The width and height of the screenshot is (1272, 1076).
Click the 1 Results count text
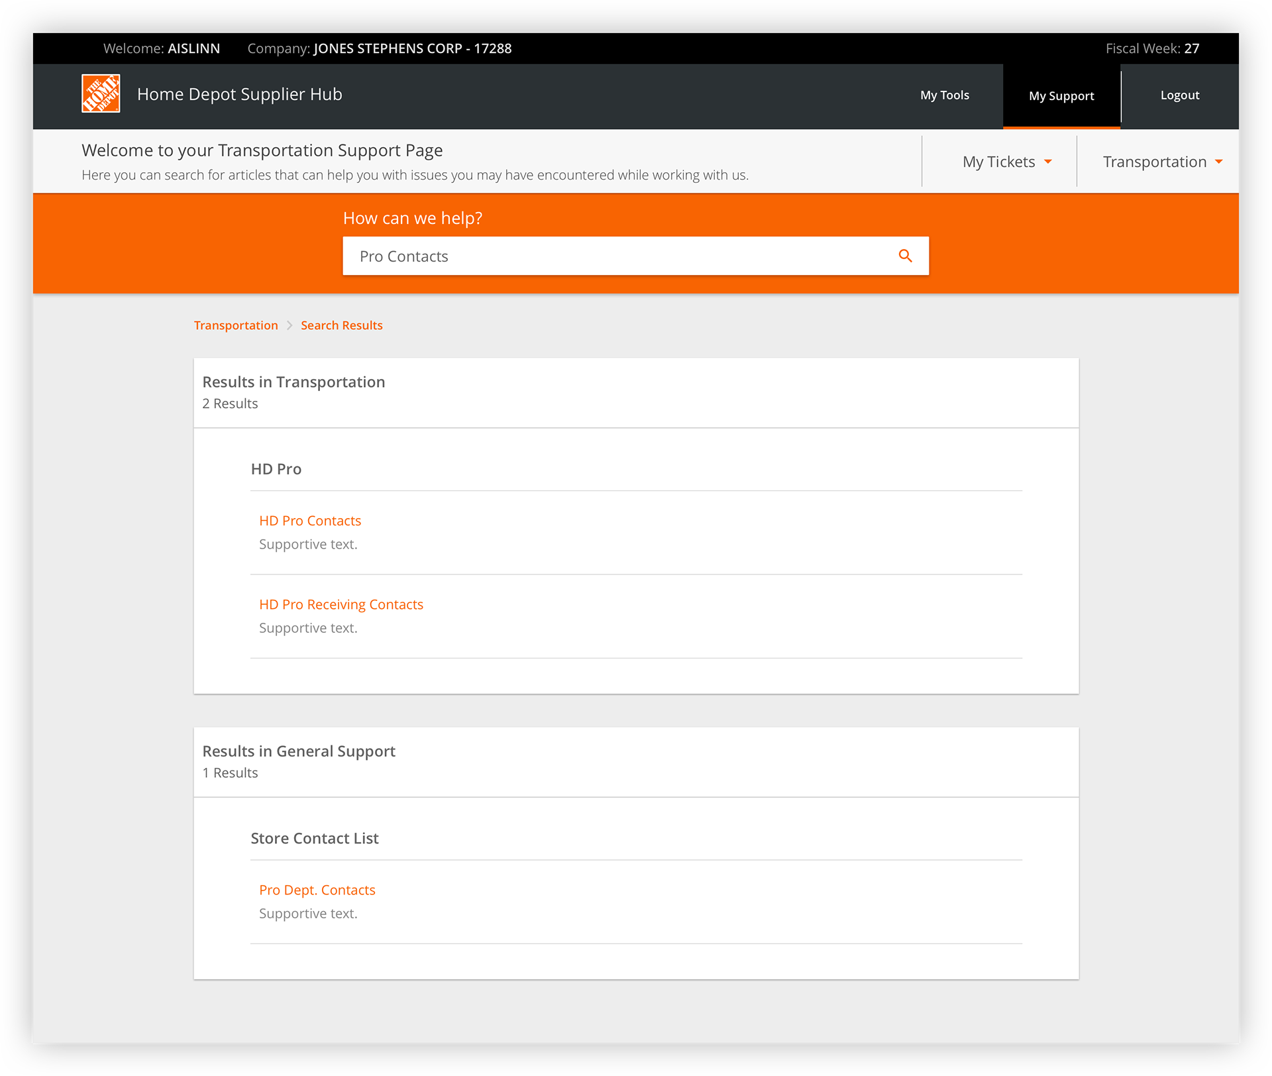(230, 773)
